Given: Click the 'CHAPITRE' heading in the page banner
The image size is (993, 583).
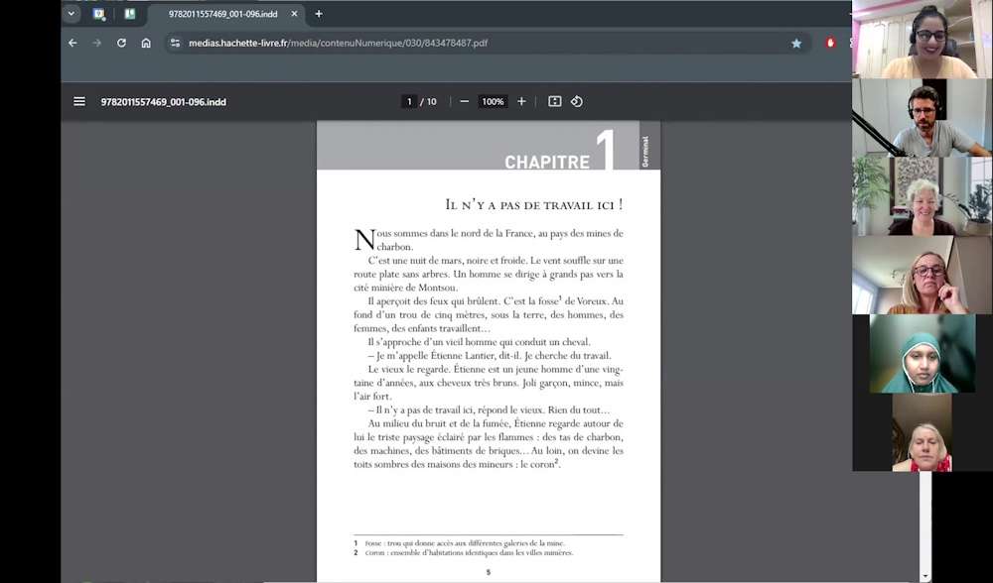Looking at the screenshot, I should coord(547,162).
